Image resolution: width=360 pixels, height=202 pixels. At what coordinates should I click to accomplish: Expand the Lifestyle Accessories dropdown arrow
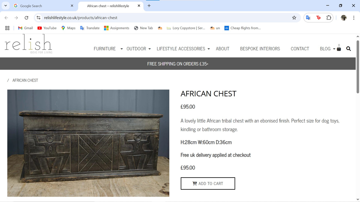pos(209,49)
